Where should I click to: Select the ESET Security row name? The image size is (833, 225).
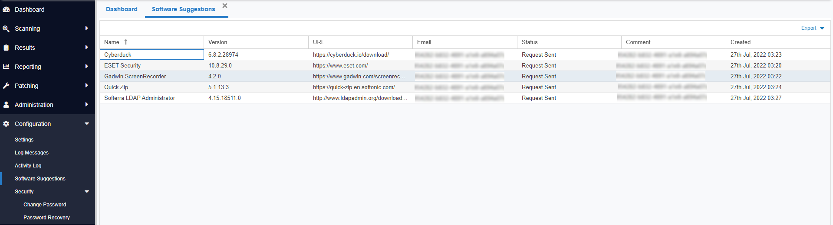click(122, 65)
